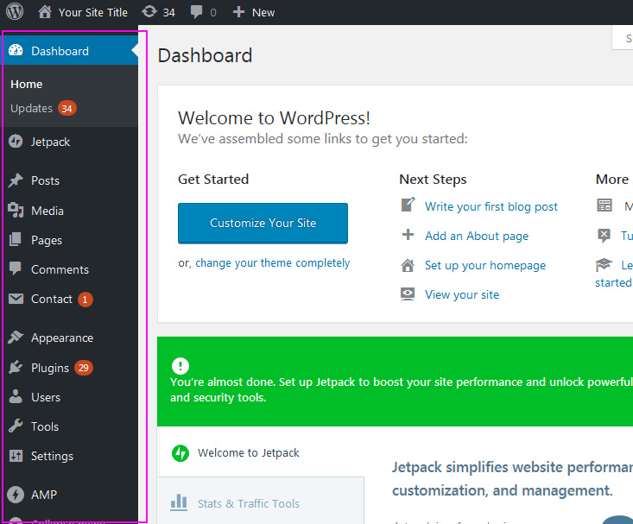Click the Settings sliders icon

coord(16,456)
